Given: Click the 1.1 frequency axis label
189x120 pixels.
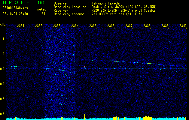Looking at the screenshot, I should [x=2, y=39].
